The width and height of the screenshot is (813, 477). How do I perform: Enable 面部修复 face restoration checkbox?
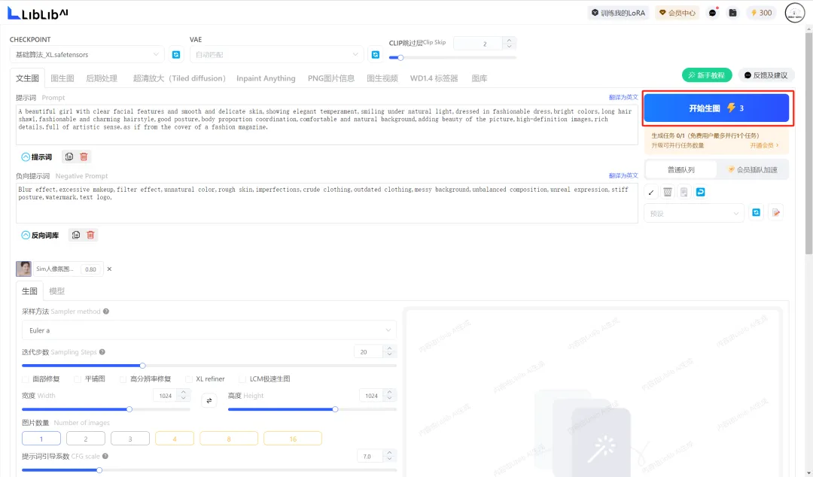point(26,379)
